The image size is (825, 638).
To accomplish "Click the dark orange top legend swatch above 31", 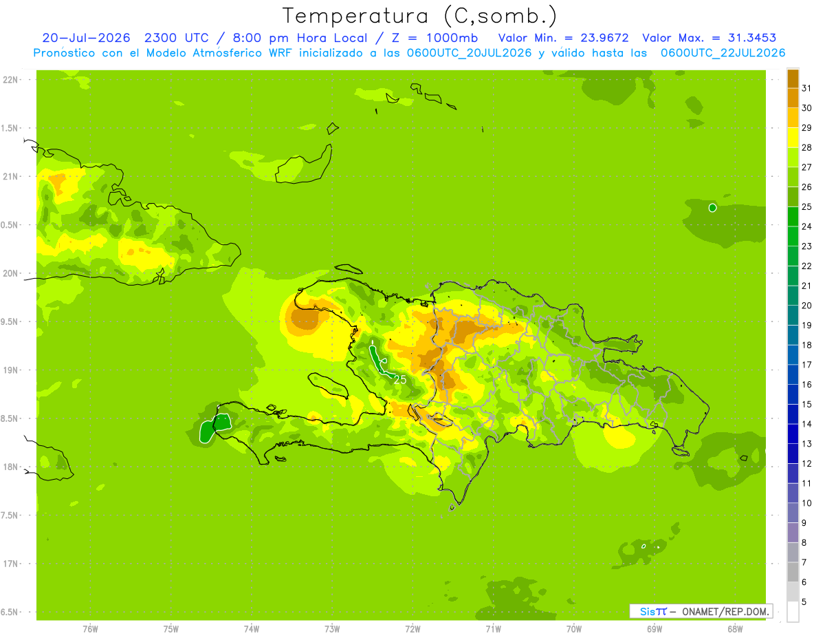I will coord(793,78).
